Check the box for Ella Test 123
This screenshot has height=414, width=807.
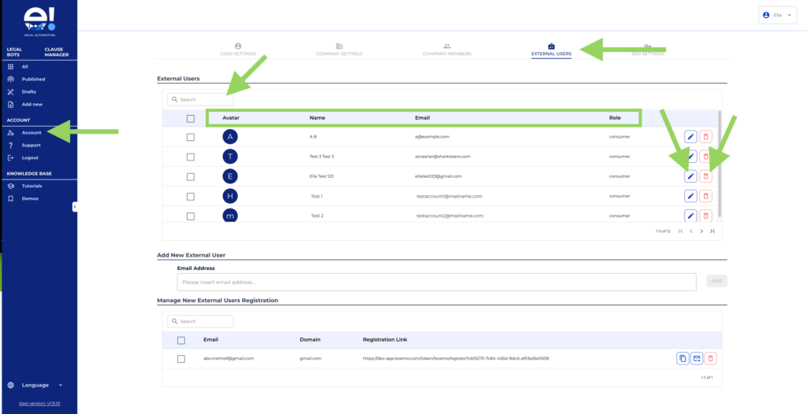click(191, 176)
